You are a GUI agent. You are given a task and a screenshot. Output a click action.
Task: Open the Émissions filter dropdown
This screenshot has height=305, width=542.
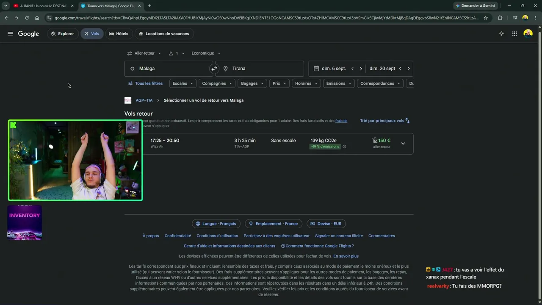tap(339, 83)
